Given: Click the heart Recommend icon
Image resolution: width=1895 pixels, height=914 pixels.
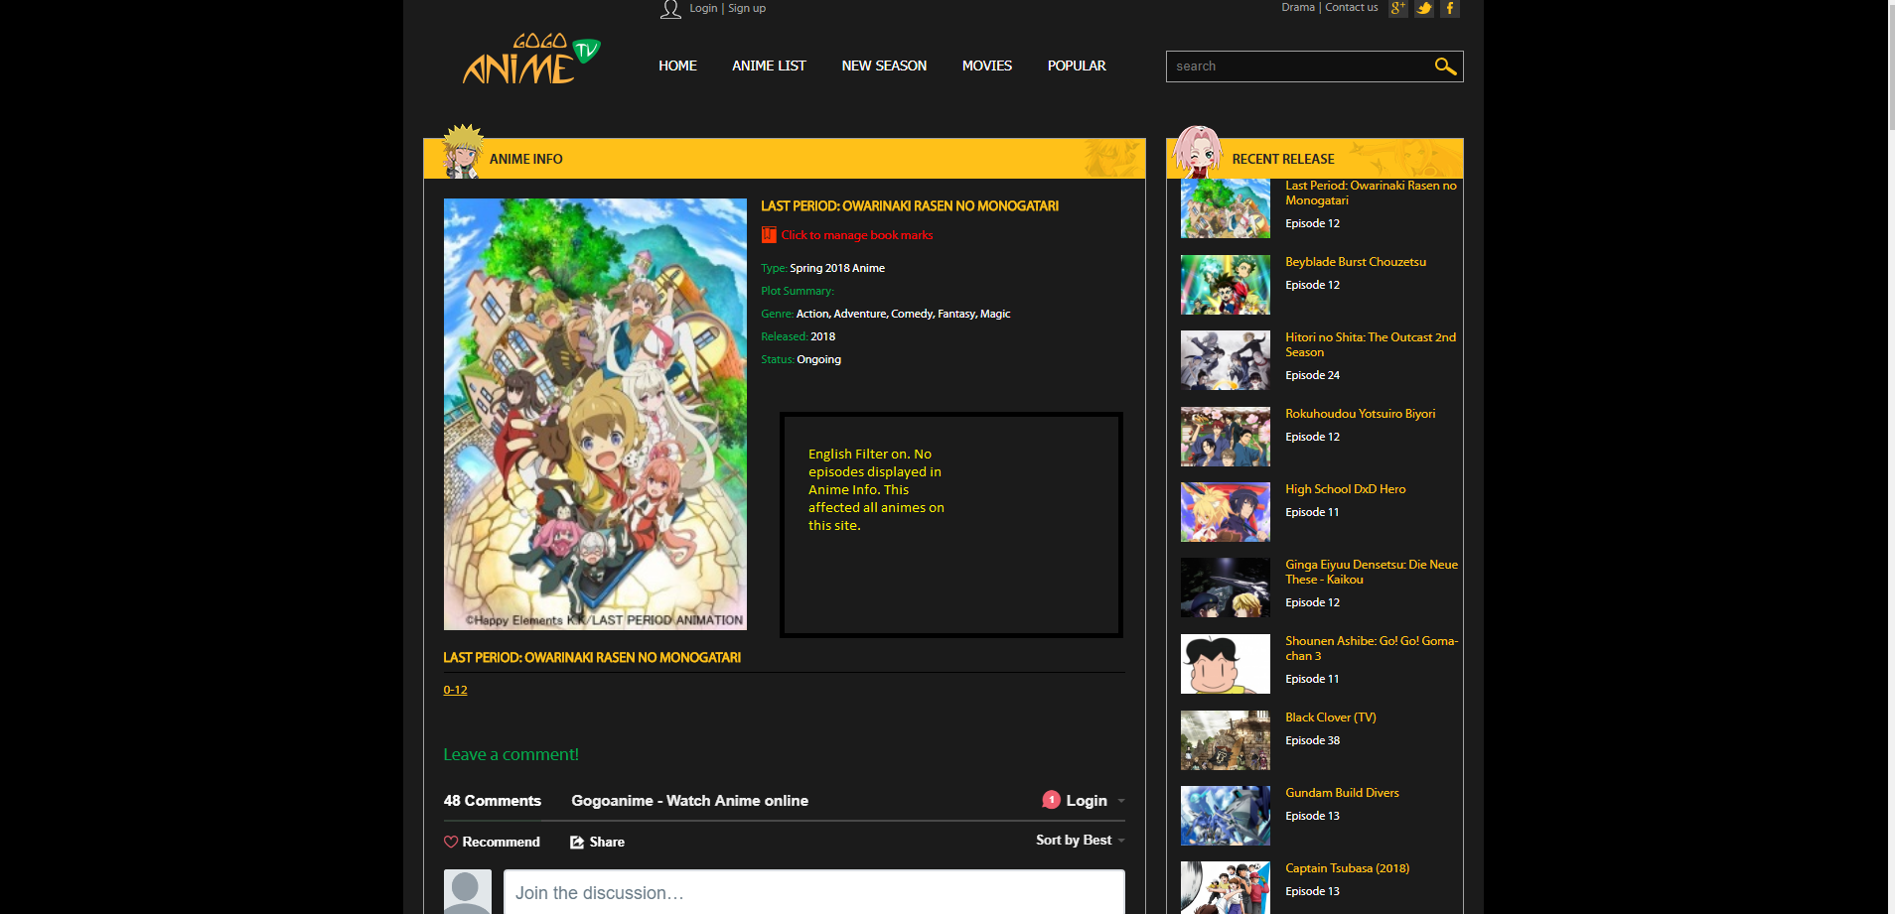Looking at the screenshot, I should point(451,842).
